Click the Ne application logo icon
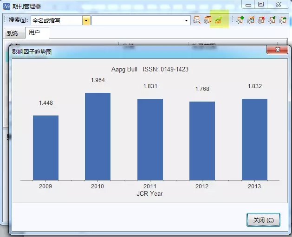This screenshot has height=237, width=292. tap(6, 6)
